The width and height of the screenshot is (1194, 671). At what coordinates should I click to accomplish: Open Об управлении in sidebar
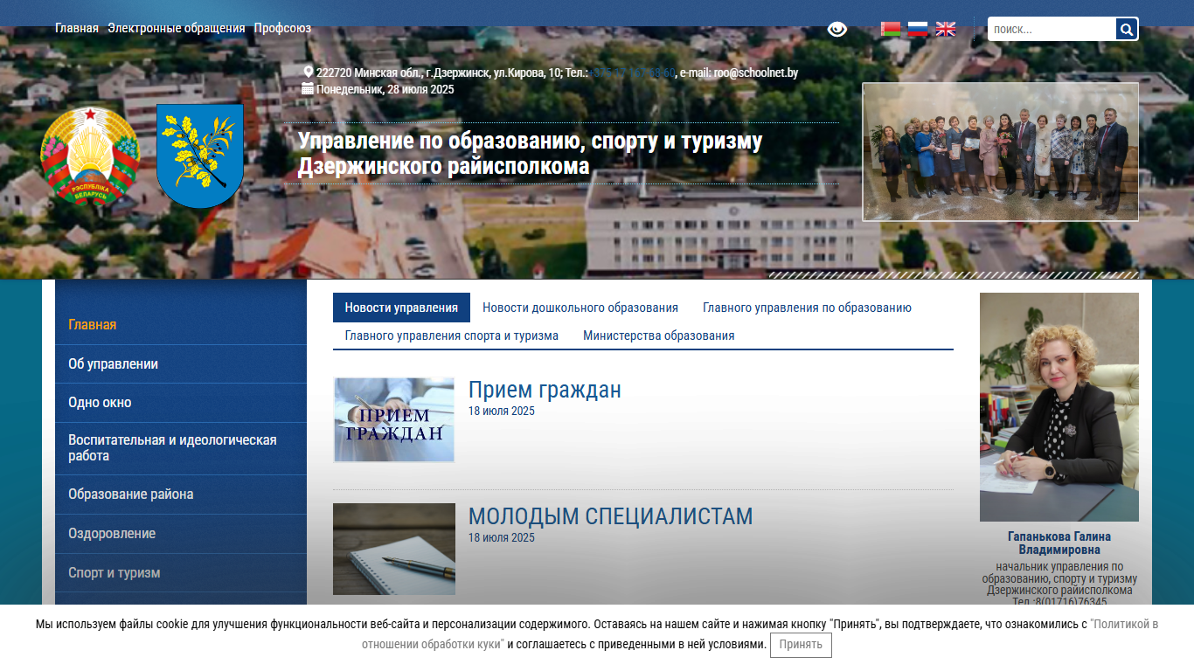[181, 364]
